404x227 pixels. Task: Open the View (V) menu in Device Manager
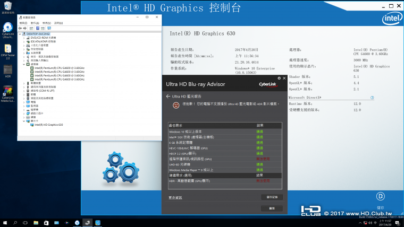[x=47, y=23]
